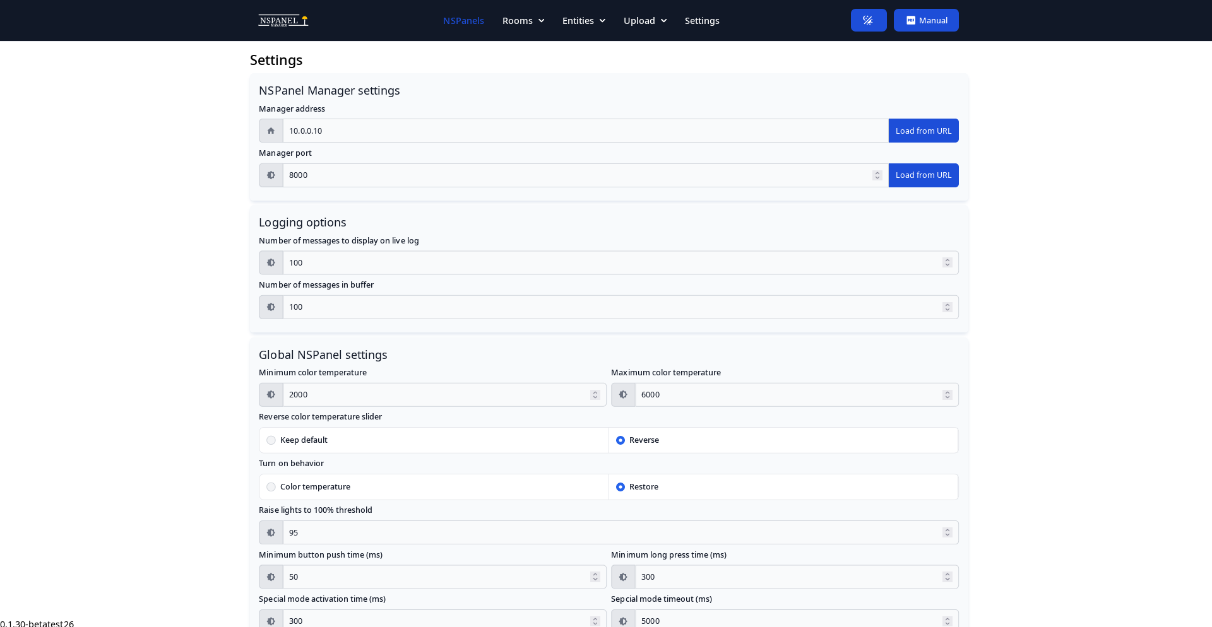Select Keep default radio option

pyautogui.click(x=271, y=440)
